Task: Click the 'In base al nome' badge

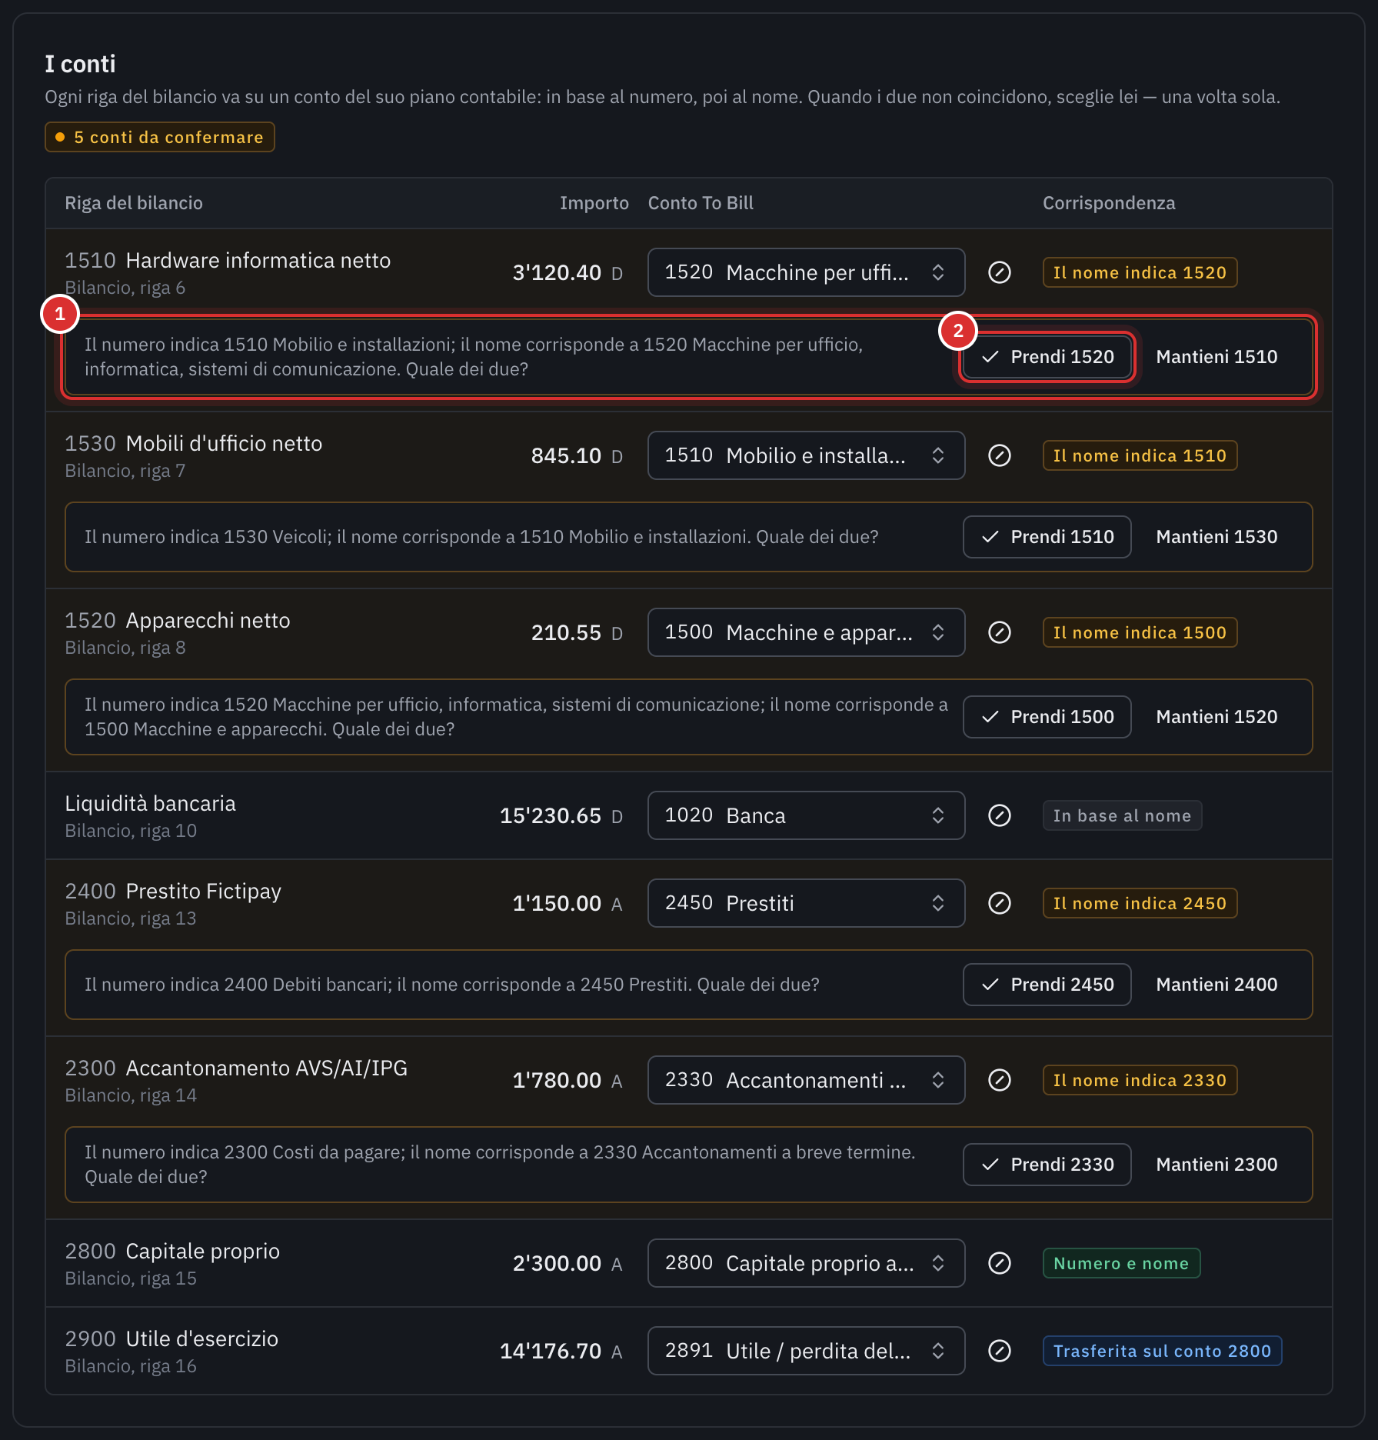Action: tap(1122, 815)
